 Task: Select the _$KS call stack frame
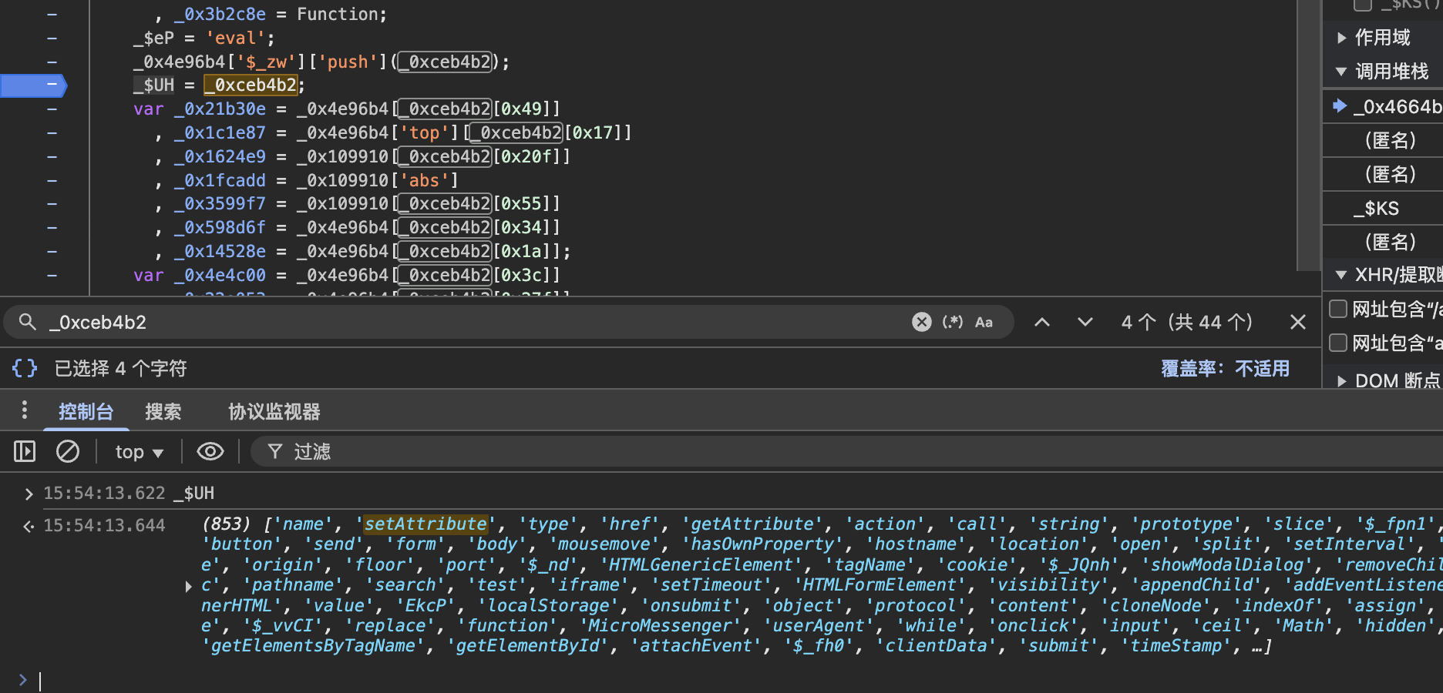click(x=1381, y=209)
